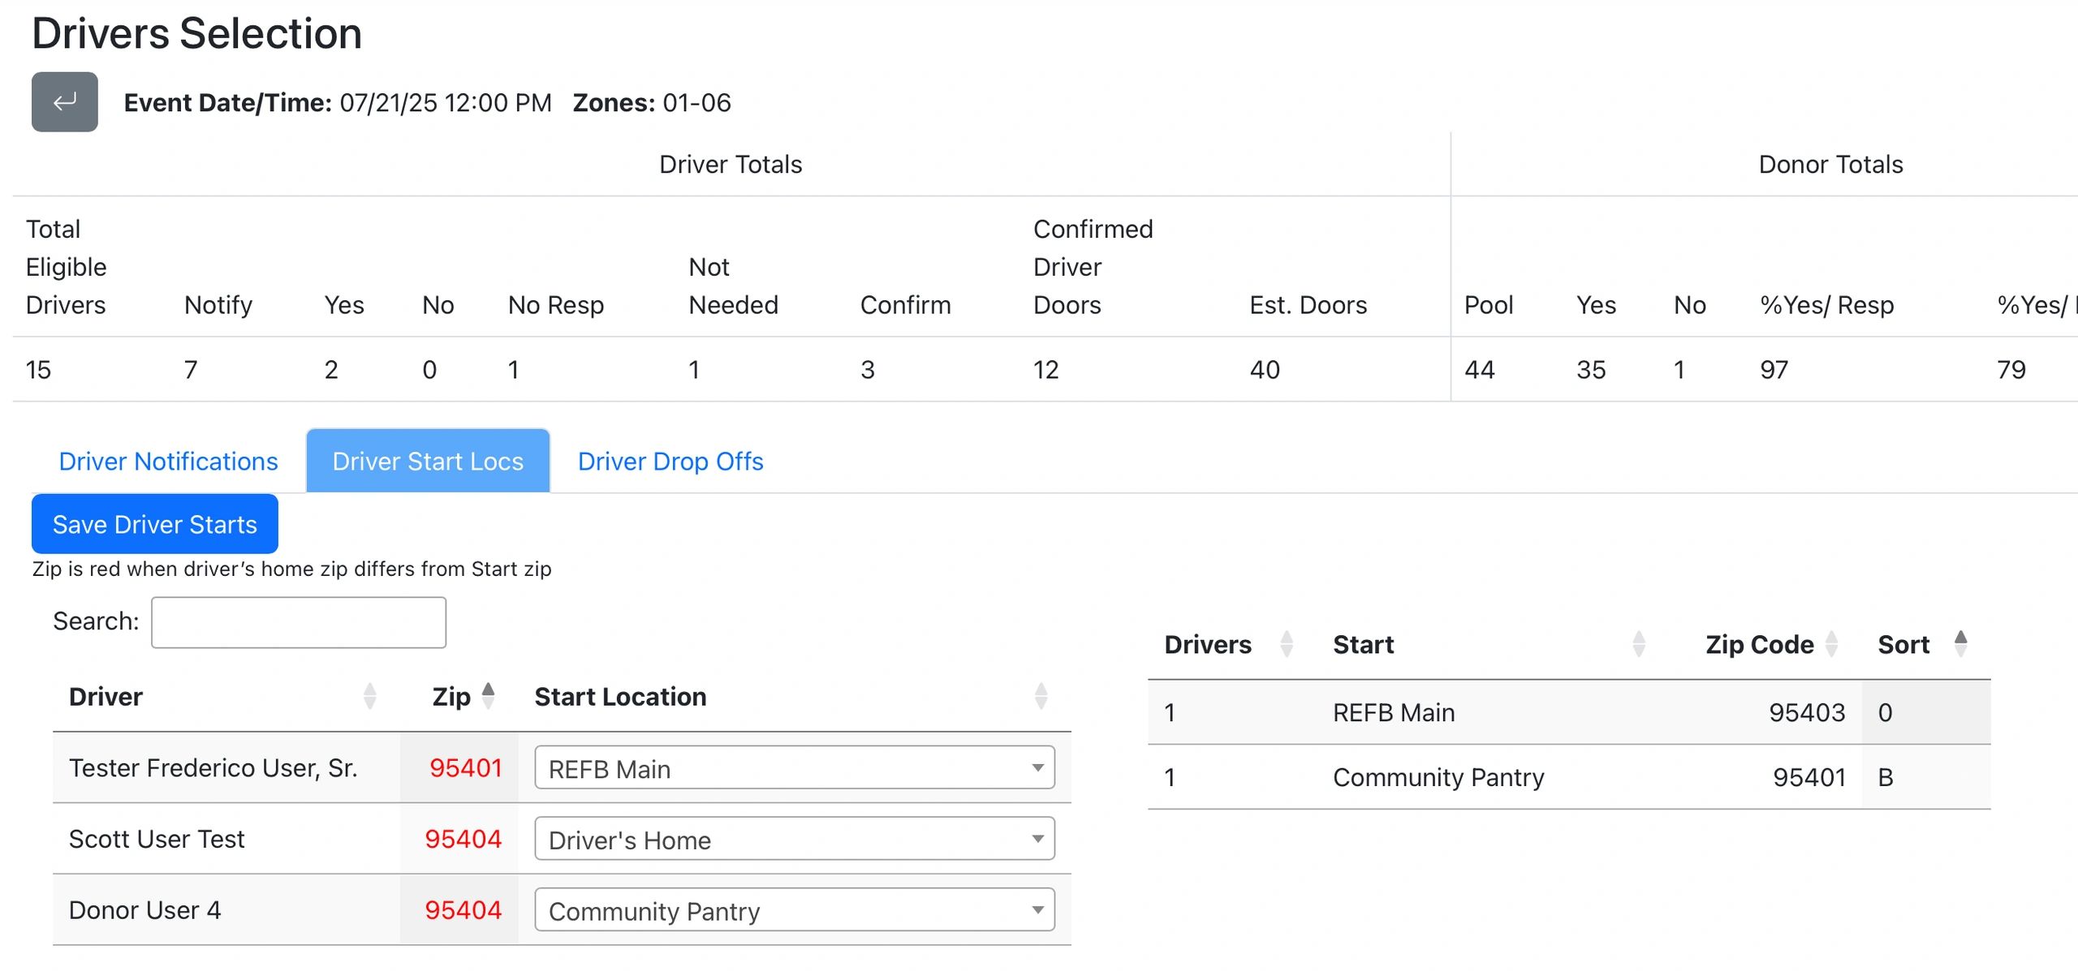Click Tester Frederico User, Sr. row
2078x971 pixels.
click(213, 767)
